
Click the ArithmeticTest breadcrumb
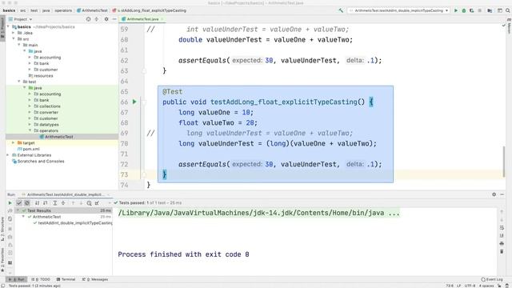92,10
